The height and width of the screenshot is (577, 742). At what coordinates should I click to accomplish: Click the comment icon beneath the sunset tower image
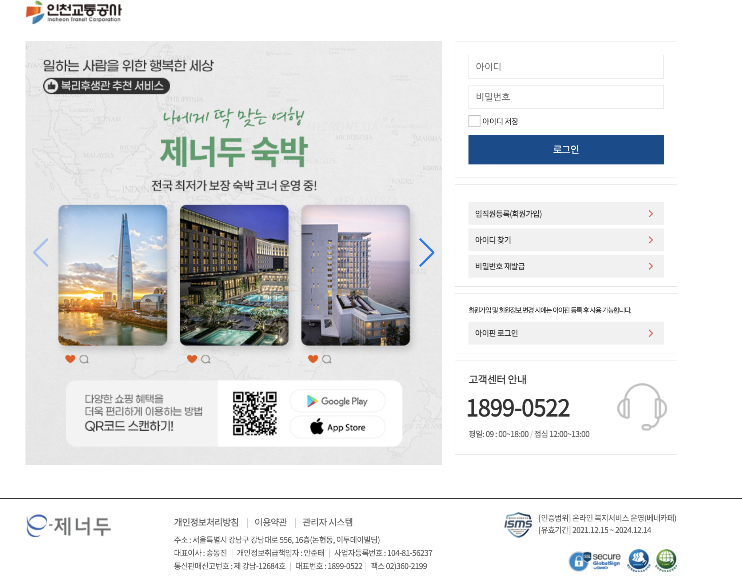click(x=84, y=359)
